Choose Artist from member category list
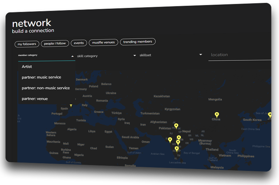This screenshot has height=185, width=279. [x=27, y=67]
